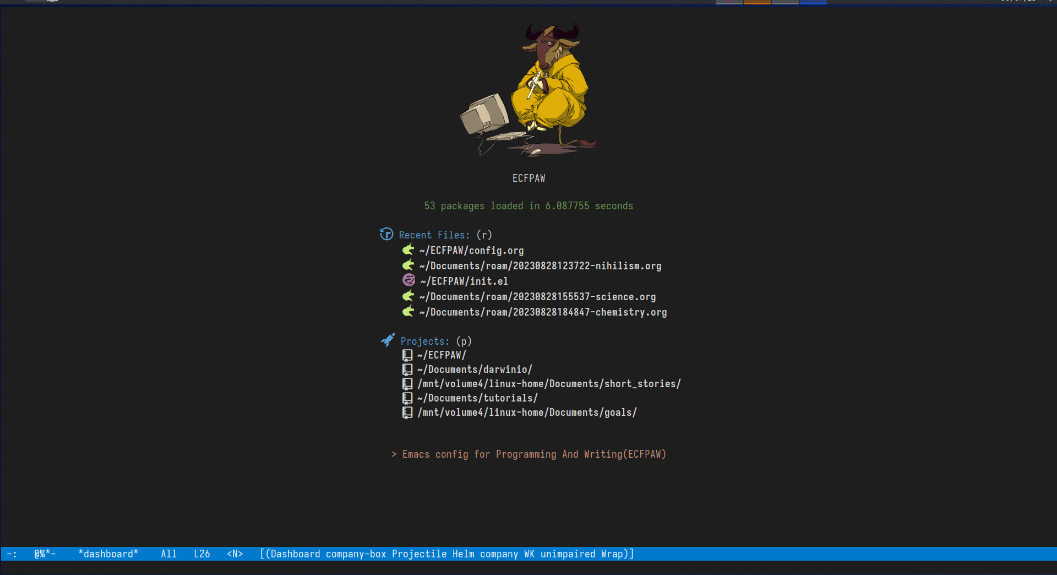This screenshot has height=575, width=1057.
Task: Click the Projectile minor mode indicator
Action: pos(419,554)
